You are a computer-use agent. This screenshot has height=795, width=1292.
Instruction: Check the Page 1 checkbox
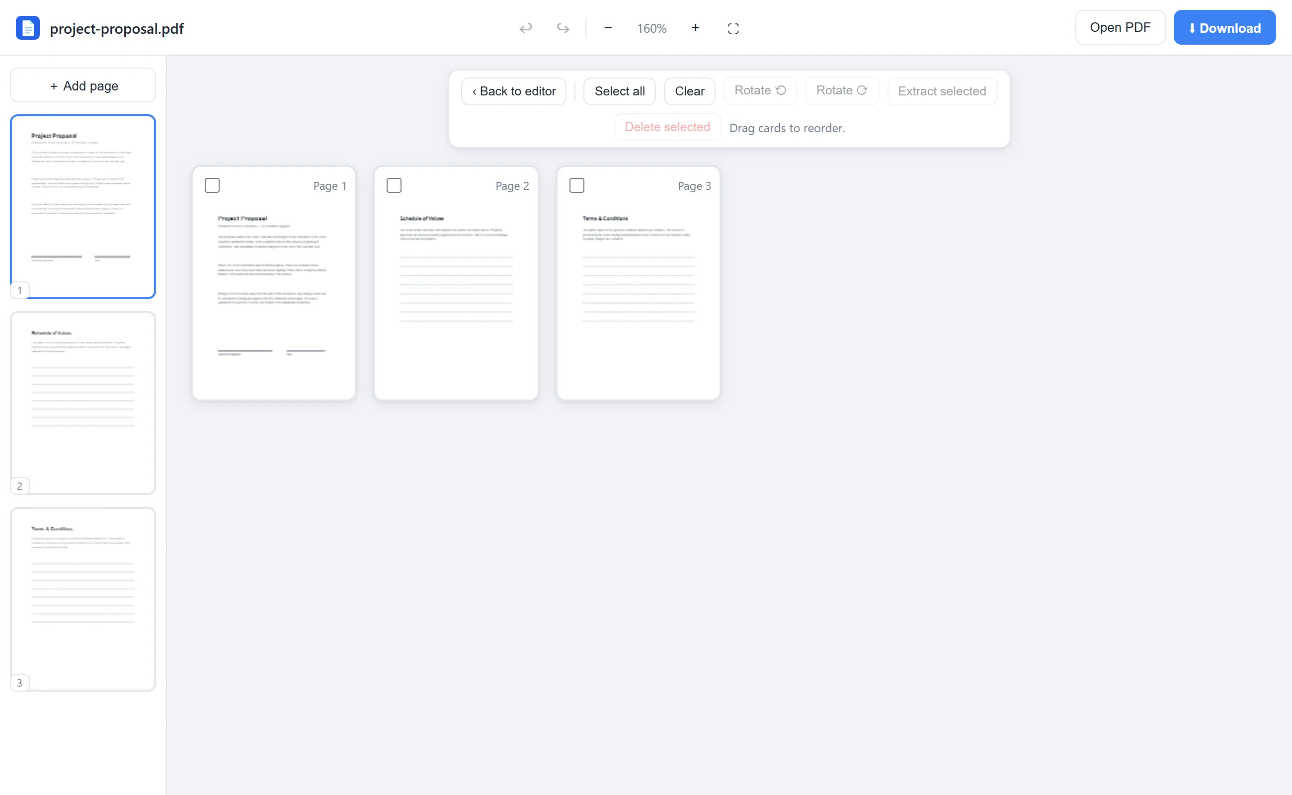click(212, 186)
